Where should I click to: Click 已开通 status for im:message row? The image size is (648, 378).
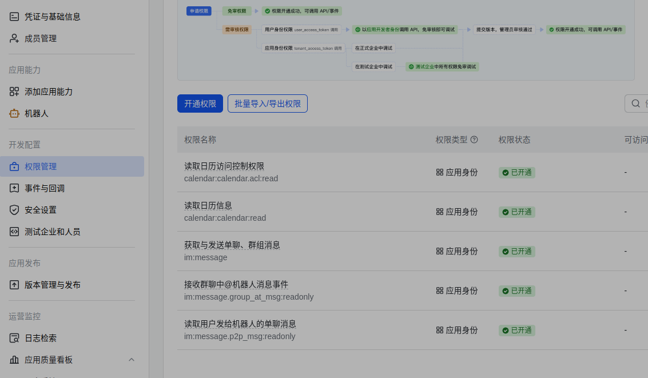tap(516, 251)
